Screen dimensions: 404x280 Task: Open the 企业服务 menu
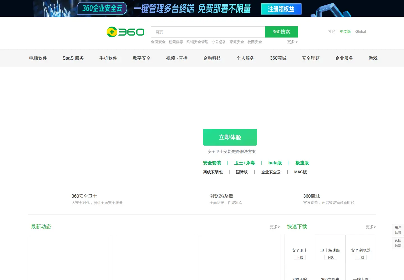coord(344,58)
